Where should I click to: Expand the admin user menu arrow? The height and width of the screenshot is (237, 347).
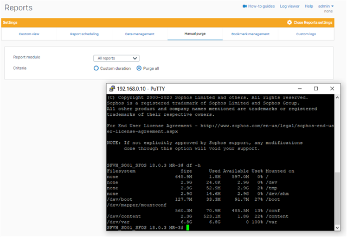click(332, 6)
